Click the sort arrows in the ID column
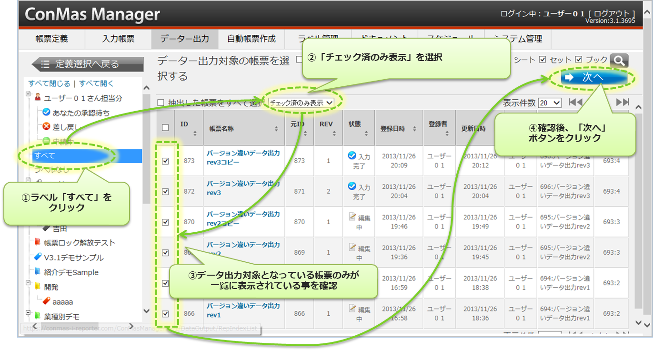 point(194,134)
